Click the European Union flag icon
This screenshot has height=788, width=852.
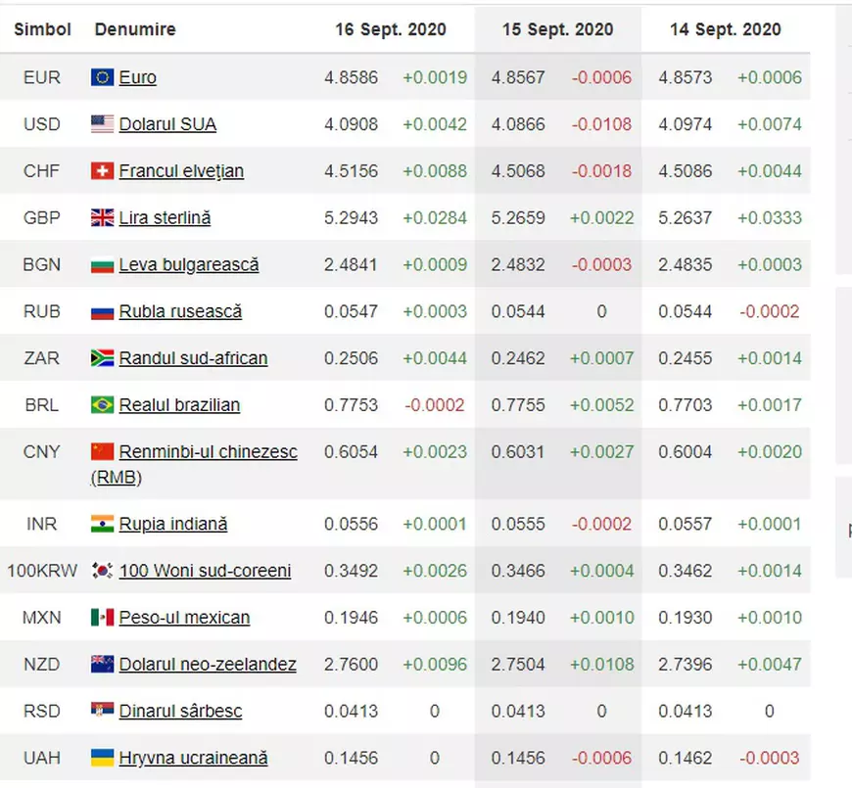click(x=102, y=77)
